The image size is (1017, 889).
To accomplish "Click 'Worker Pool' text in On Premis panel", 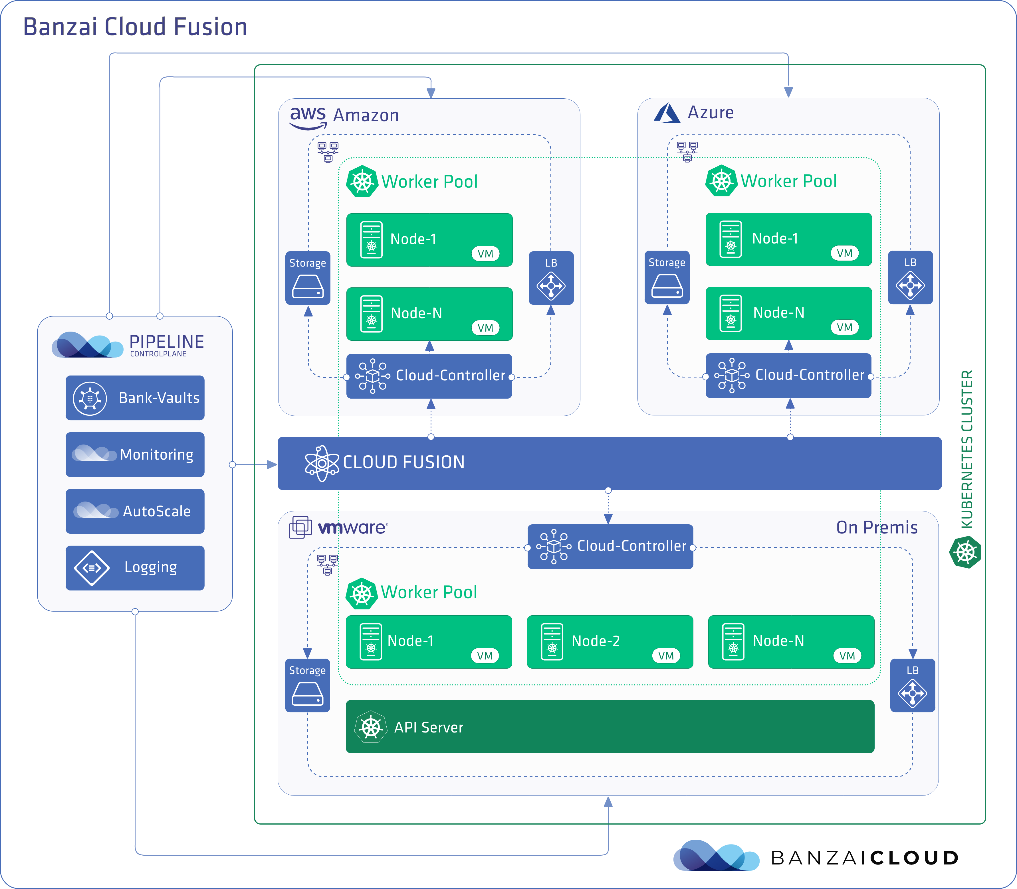I will 429,592.
